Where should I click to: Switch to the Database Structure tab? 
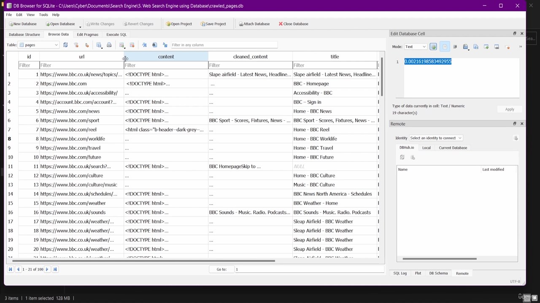[24, 35]
